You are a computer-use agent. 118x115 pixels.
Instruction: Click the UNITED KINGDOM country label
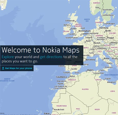78,25
